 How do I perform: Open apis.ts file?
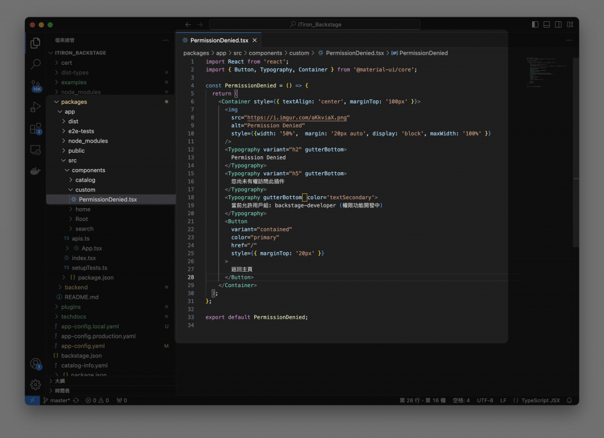111,239
